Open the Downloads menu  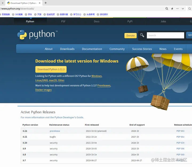coord(67,49)
